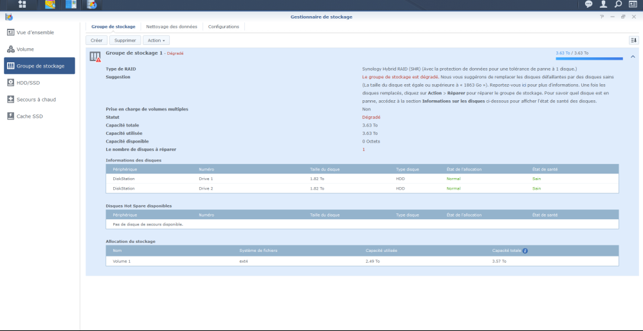Viewport: 643px width, 331px height.
Task: Click the storage usage progress bar
Action: point(589,58)
